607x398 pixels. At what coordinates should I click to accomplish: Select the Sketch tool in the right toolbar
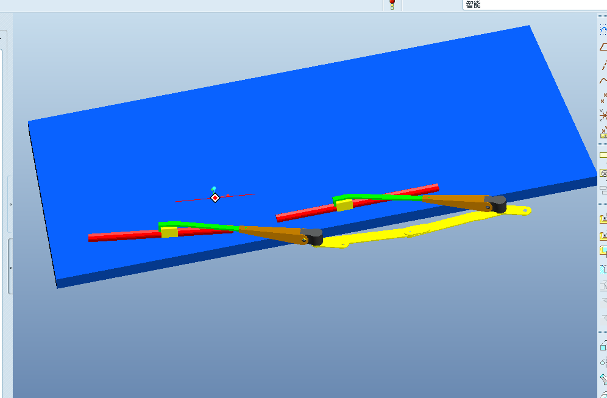(603, 30)
